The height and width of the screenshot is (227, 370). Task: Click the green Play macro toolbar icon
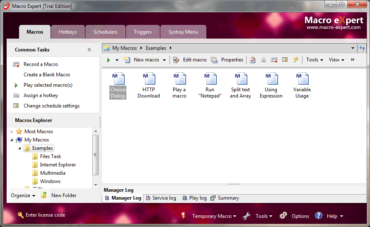tap(108, 60)
